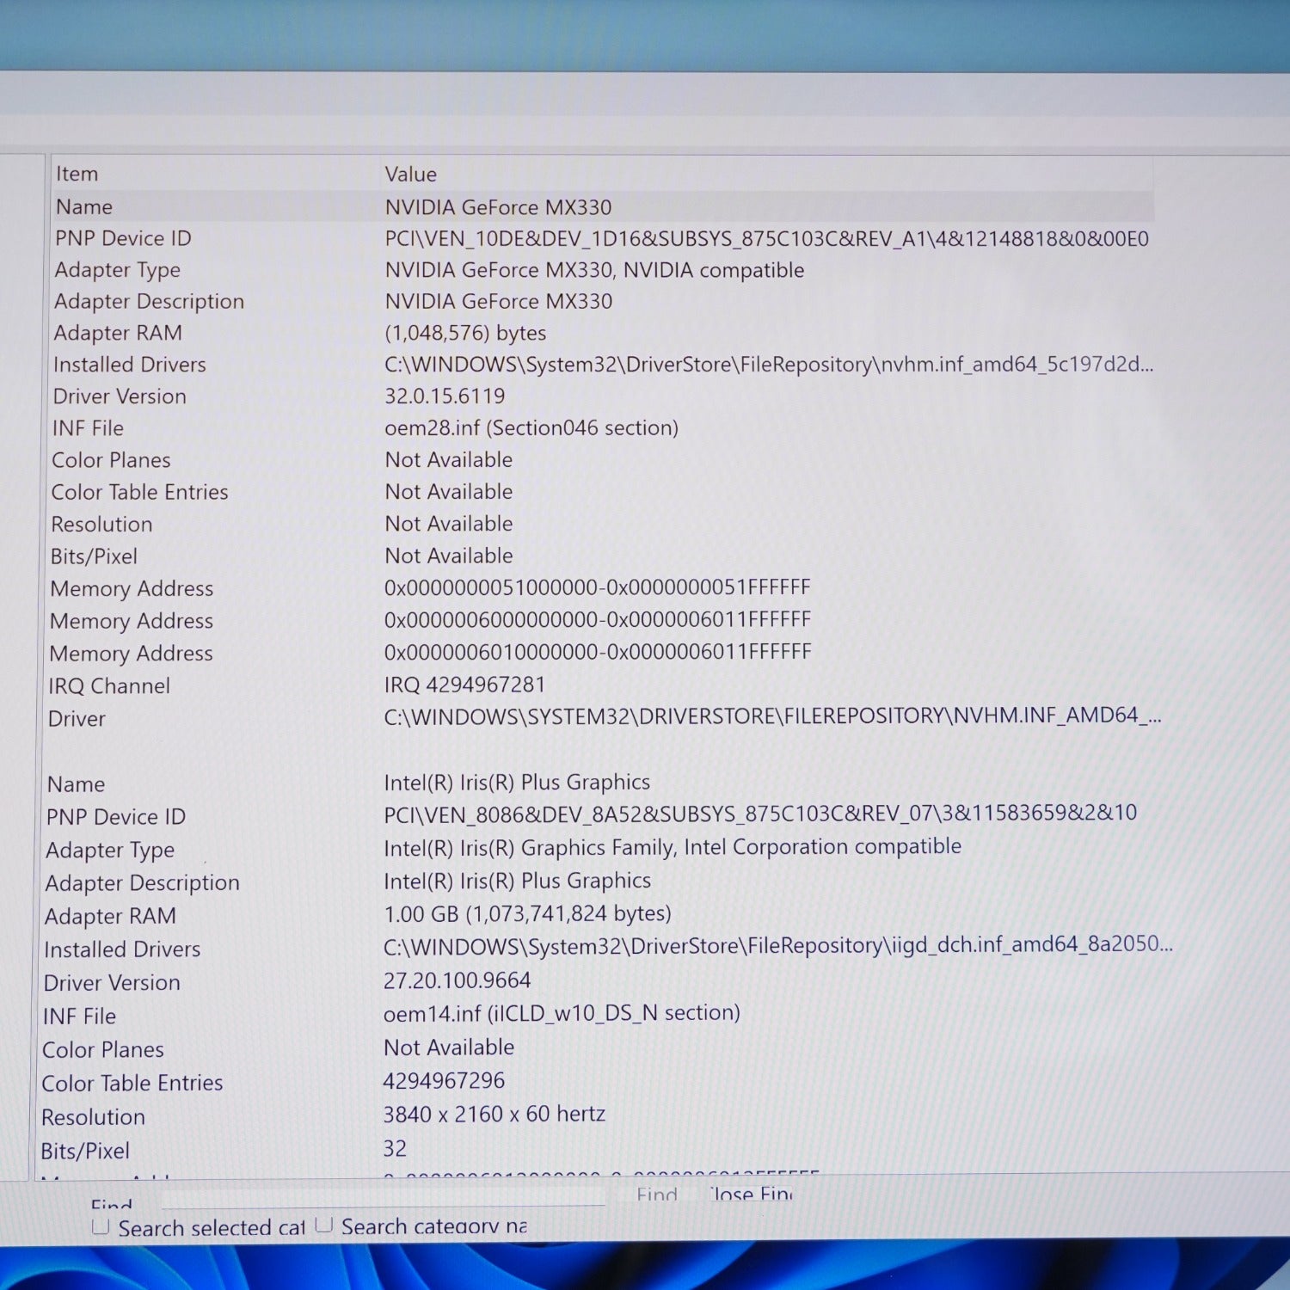Select memory address "0x0000000051000000-0x0000000051FFFFFF"
This screenshot has height=1290, width=1290.
tap(598, 587)
